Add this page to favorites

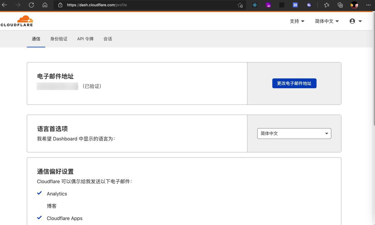[240, 5]
